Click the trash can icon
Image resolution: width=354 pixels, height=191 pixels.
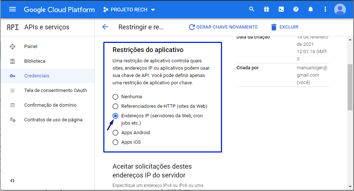coord(273,27)
